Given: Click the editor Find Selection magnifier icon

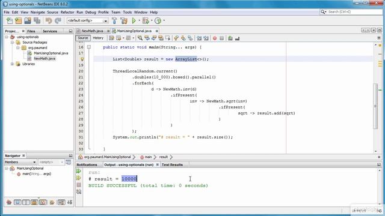Looking at the screenshot, I should (140, 38).
